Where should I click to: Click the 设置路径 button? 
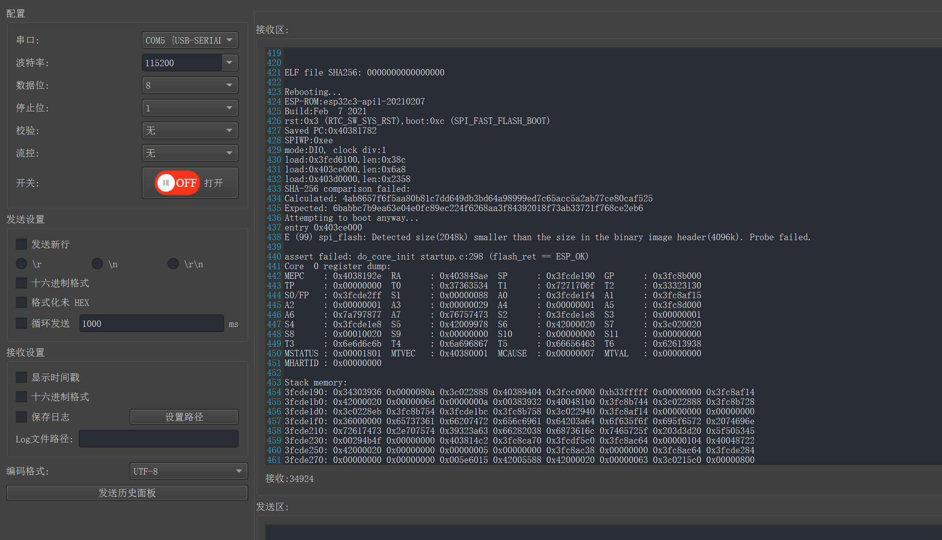pos(184,417)
